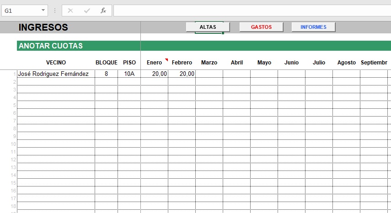Click the INGRESOS title
The height and width of the screenshot is (213, 391).
[x=43, y=27]
